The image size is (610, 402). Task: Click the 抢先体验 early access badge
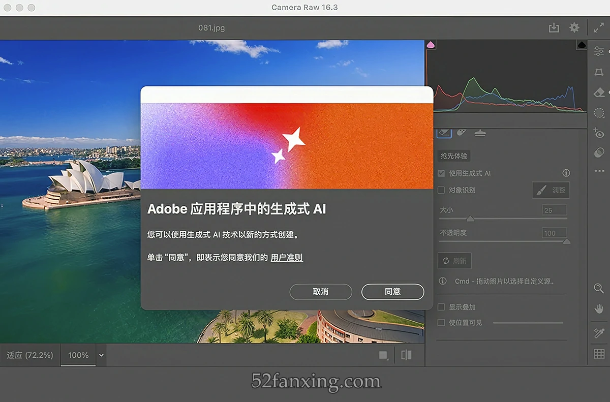point(454,156)
